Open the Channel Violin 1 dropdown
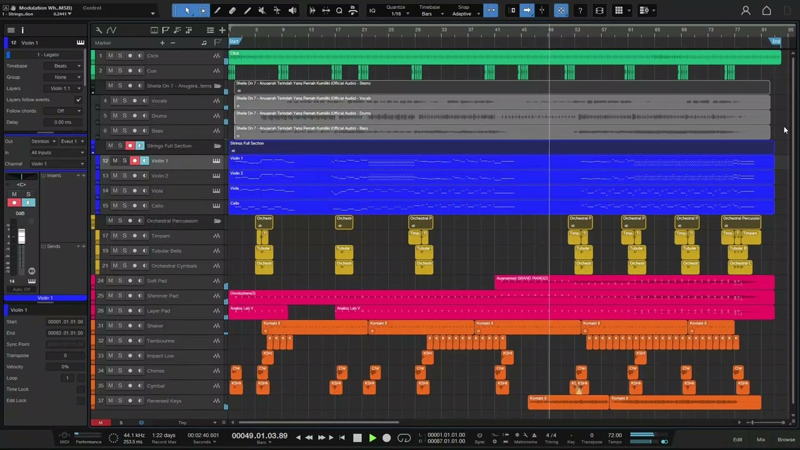The width and height of the screenshot is (800, 450). (57, 164)
